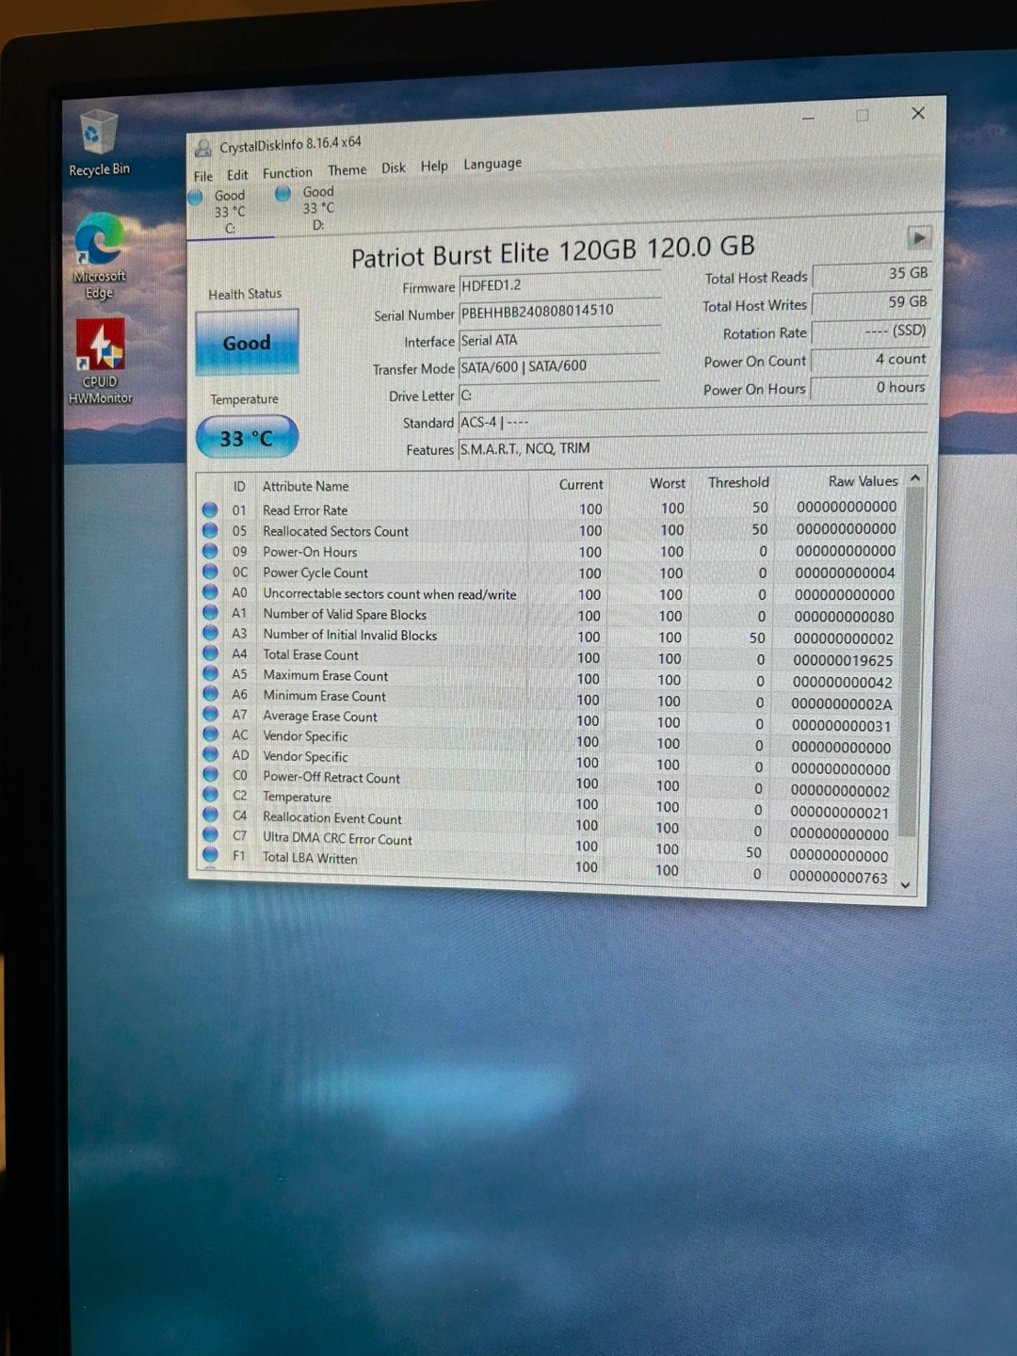
Task: Click the Firmware field HDFED1.2
Action: pos(559,284)
